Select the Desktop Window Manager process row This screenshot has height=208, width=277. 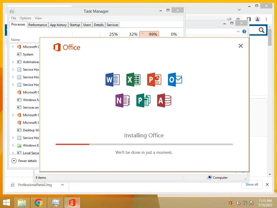click(24, 130)
